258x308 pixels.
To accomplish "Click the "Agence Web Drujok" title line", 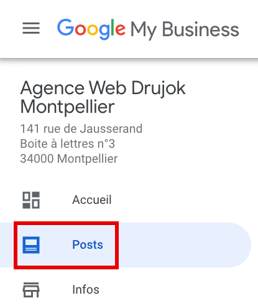I will coord(103,89).
